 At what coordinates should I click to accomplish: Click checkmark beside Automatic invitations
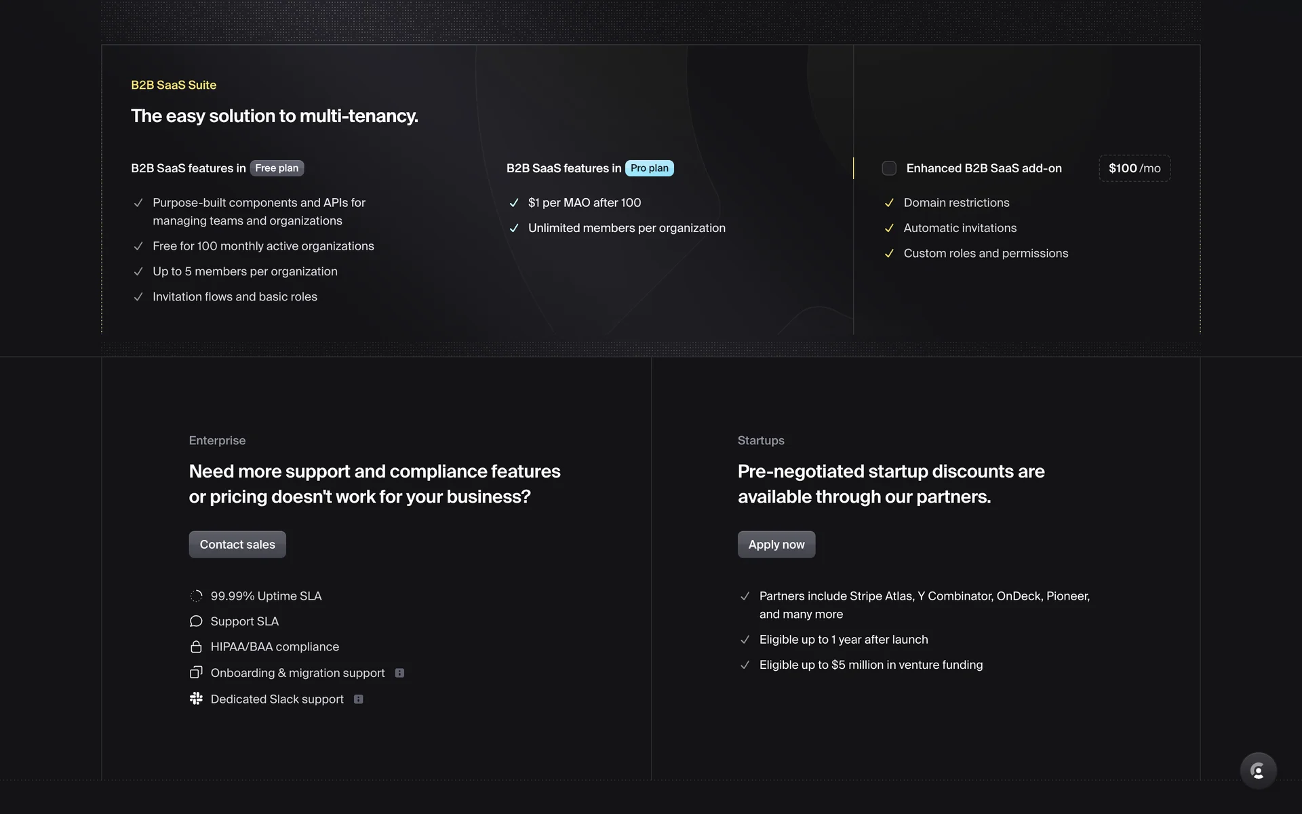tap(889, 229)
